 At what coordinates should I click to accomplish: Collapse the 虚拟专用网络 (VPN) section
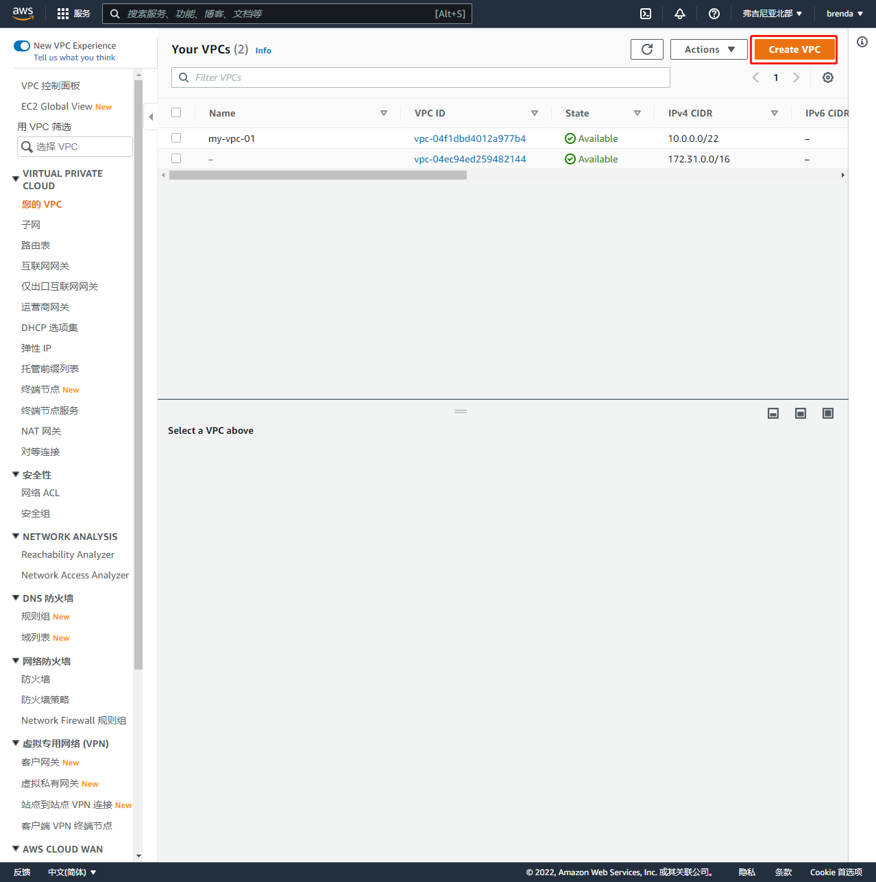point(16,743)
